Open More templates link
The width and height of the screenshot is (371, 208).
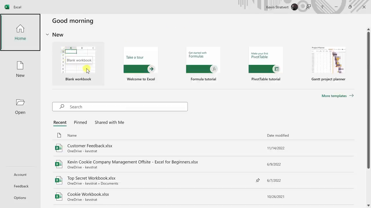pos(337,96)
